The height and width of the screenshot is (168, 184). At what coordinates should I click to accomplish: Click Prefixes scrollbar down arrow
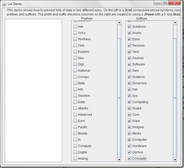tap(119, 159)
